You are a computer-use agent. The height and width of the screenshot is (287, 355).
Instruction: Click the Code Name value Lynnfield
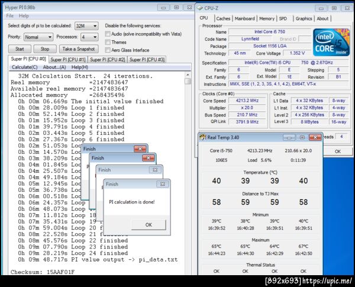[x=250, y=39]
